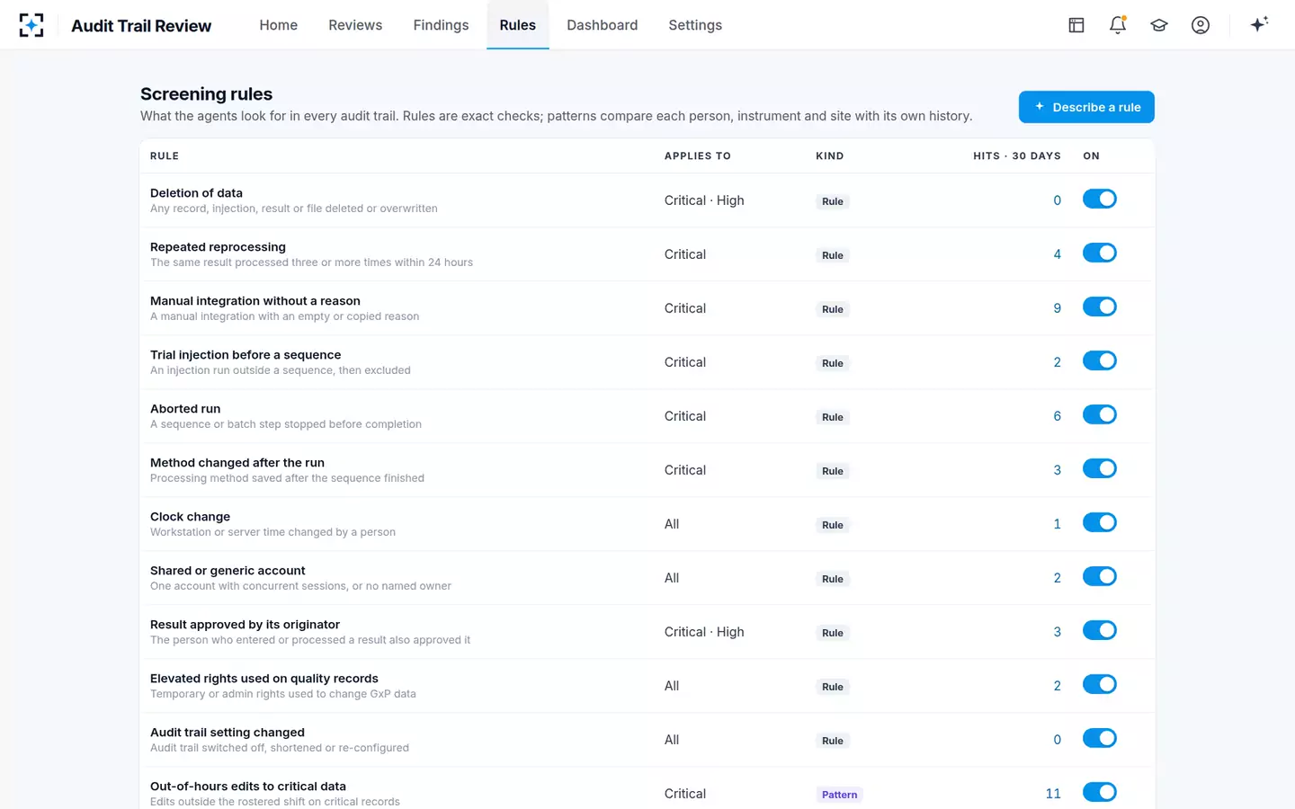Toggle the Aborted run rule
1295x809 pixels.
point(1099,414)
